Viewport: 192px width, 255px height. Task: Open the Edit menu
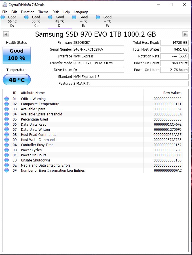(14, 12)
